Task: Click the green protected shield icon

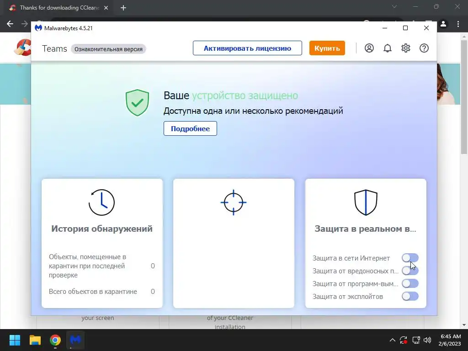Action: tap(137, 102)
